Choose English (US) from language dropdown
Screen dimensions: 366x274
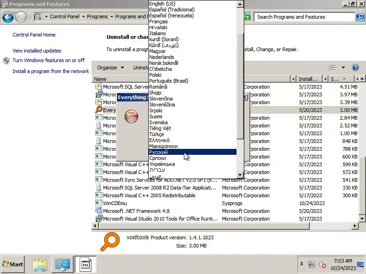[193, 4]
